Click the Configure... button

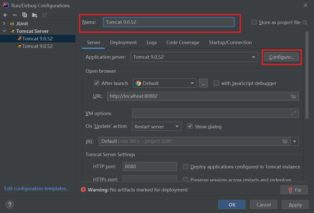tap(281, 57)
